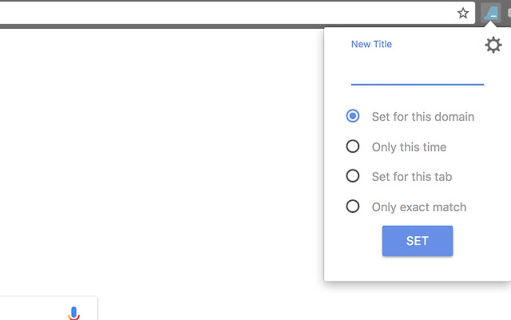Viewport: 511px width, 320px height.
Task: Start voice search with microphone icon
Action: (74, 313)
